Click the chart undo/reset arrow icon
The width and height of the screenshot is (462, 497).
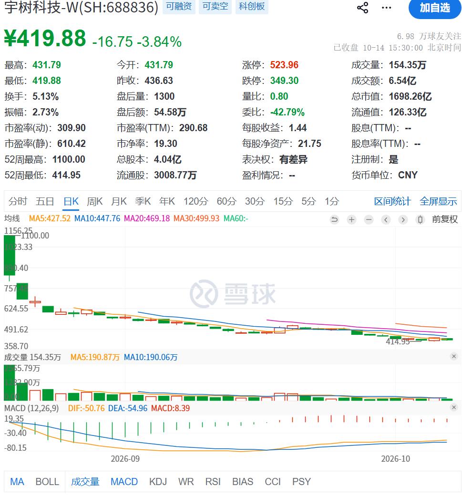[334, 220]
